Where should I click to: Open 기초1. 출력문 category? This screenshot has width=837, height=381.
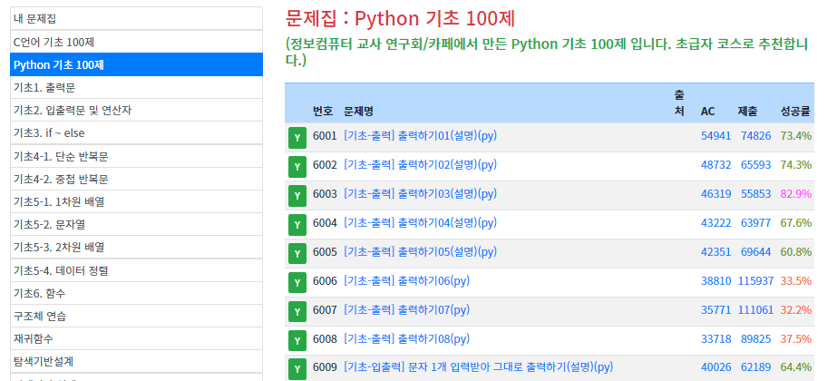(x=136, y=87)
